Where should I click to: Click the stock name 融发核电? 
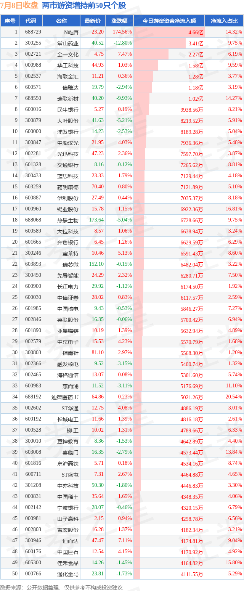[68, 364]
